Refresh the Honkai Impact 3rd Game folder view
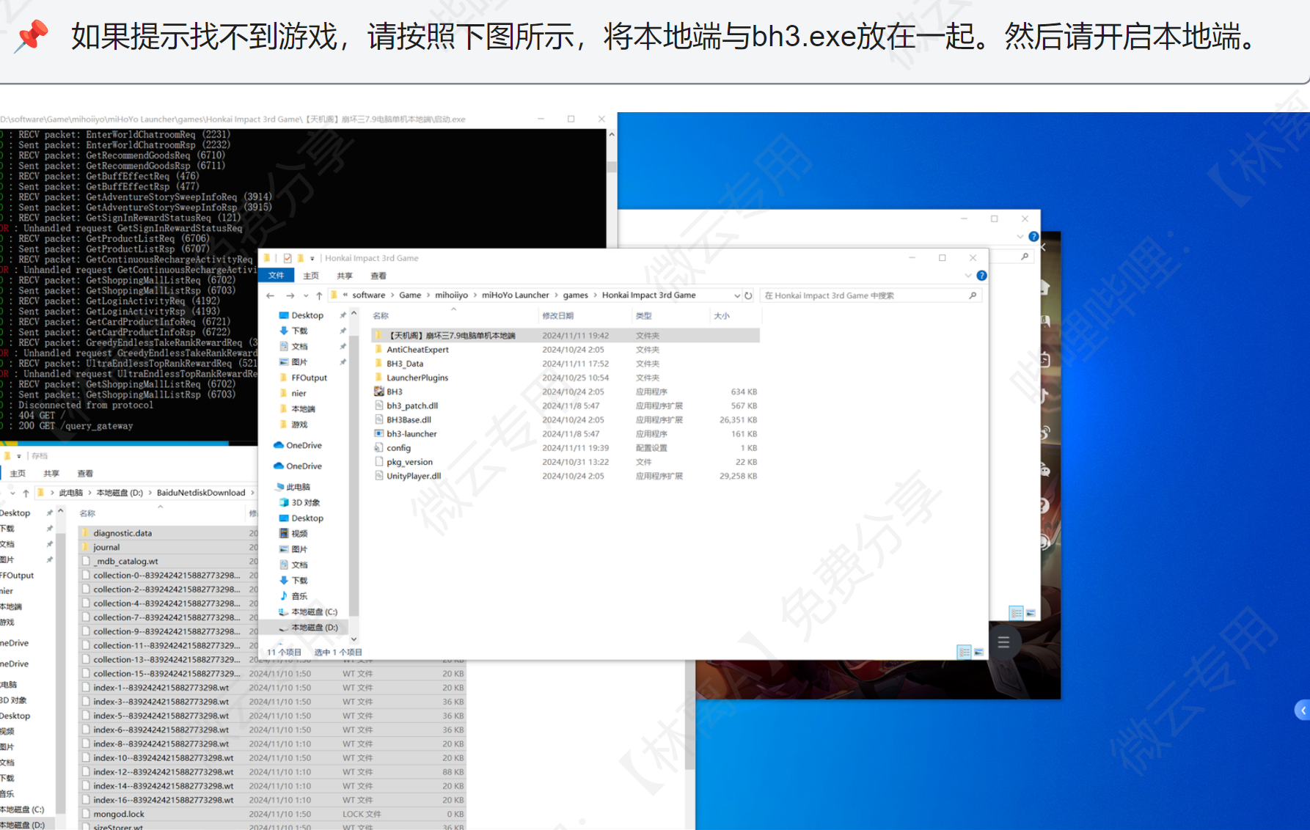This screenshot has height=830, width=1310. (748, 295)
